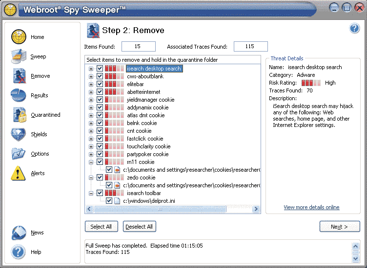367x268 pixels.
Task: Expand fastclick cookie node
Action: tap(91, 139)
